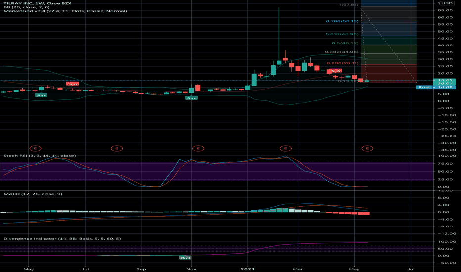Click the current price label 15.02
This screenshot has width=461, height=272.
tap(444, 80)
